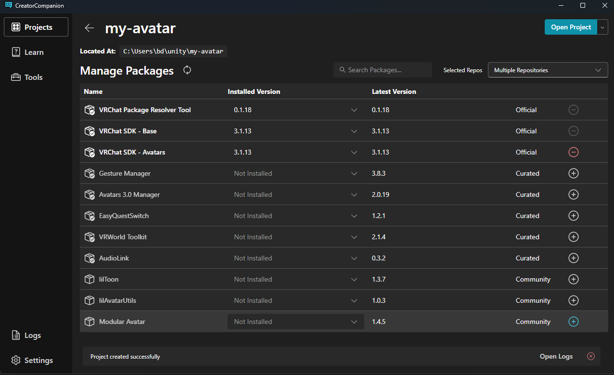This screenshot has width=614, height=375.
Task: Open Settings page in sidebar
Action: 36,360
